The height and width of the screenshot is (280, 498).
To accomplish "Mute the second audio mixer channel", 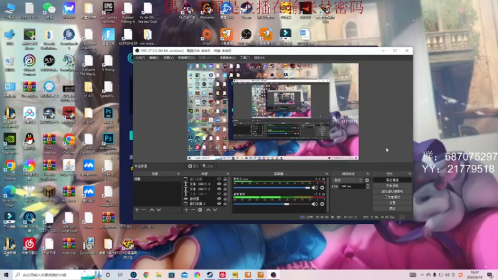I will 314,204.
